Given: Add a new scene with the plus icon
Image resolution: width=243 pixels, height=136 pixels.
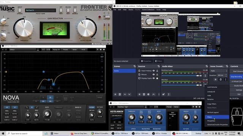Looking at the screenshot, I should [115, 94].
